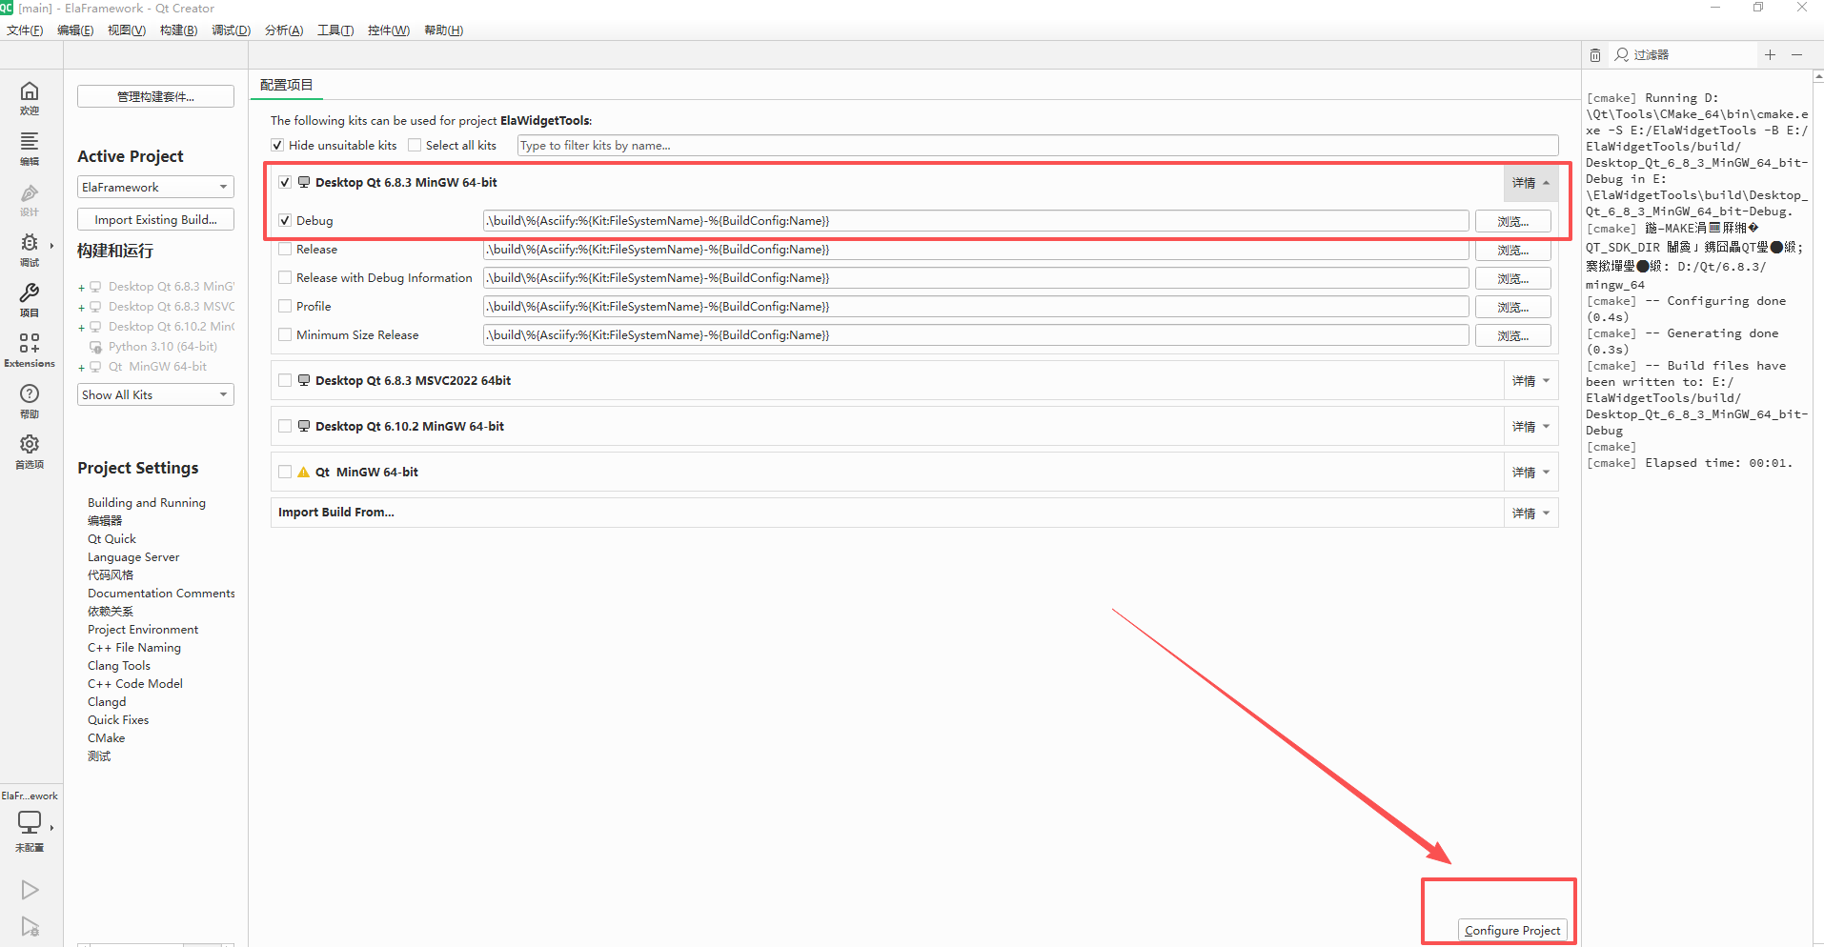
Task: Click the Configure Project button
Action: click(x=1512, y=930)
